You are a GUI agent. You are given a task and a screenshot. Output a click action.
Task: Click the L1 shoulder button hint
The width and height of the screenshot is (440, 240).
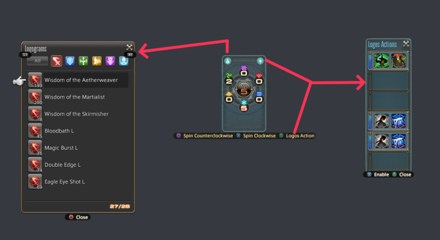coord(25,55)
